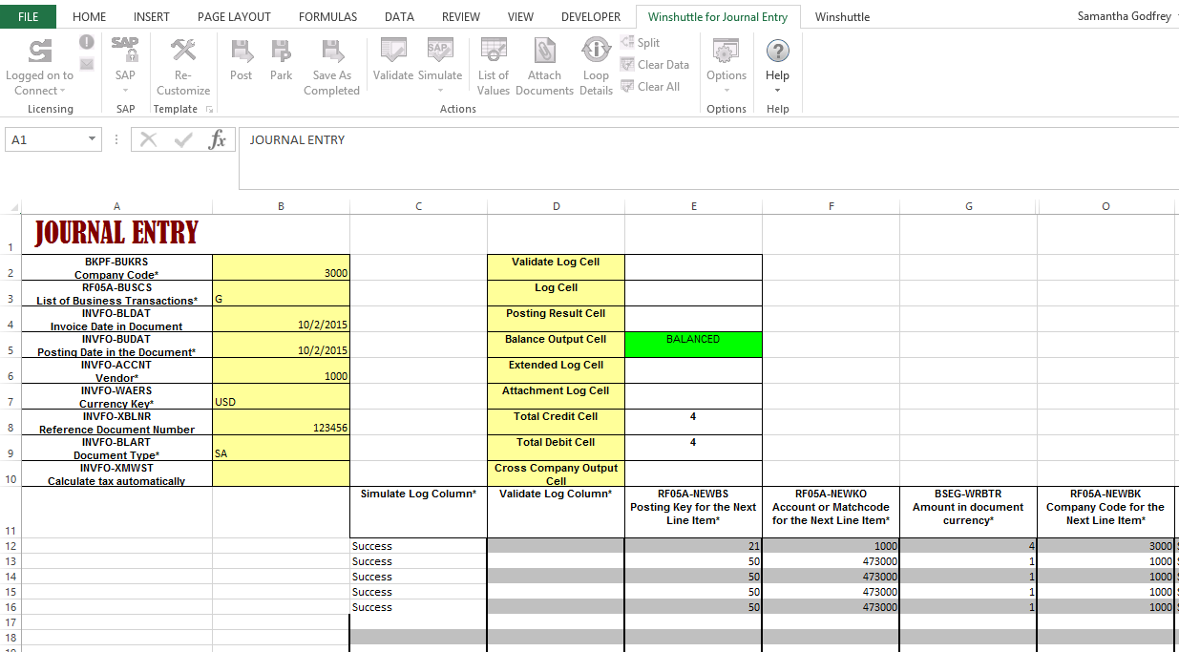Select the Currency Key USD cell

tap(282, 396)
